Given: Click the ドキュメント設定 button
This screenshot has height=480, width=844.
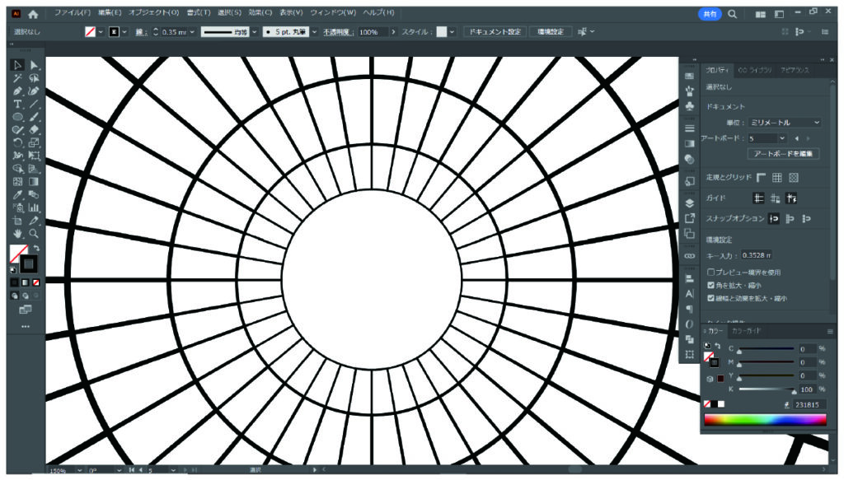Looking at the screenshot, I should (x=495, y=32).
